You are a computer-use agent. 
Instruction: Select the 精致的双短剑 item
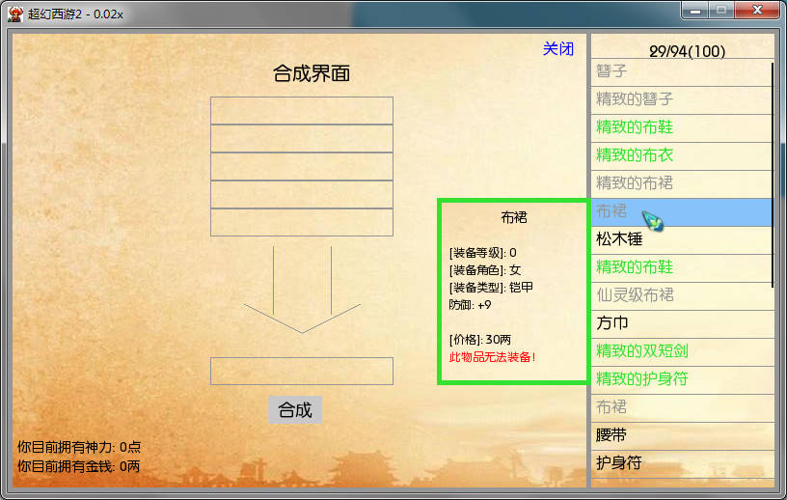click(682, 352)
